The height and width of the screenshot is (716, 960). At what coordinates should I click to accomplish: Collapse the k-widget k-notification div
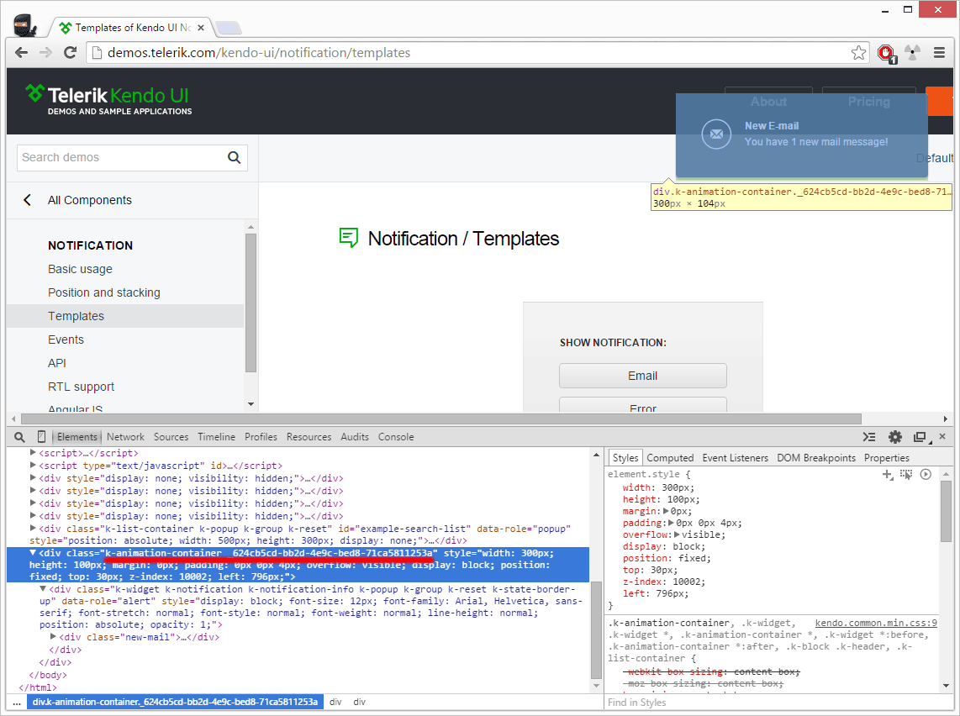(43, 589)
